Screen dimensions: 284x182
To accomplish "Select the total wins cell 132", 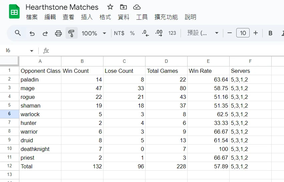I will point(82,166).
